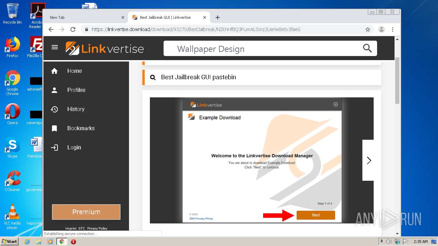
Task: Click the taskbar clock showing 2:35 AM
Action: pos(421,242)
